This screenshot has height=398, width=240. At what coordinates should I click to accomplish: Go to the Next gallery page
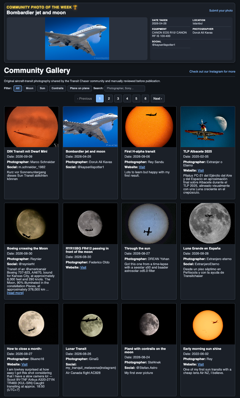click(x=158, y=99)
